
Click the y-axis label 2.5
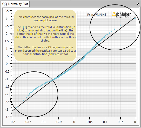click(7, 26)
